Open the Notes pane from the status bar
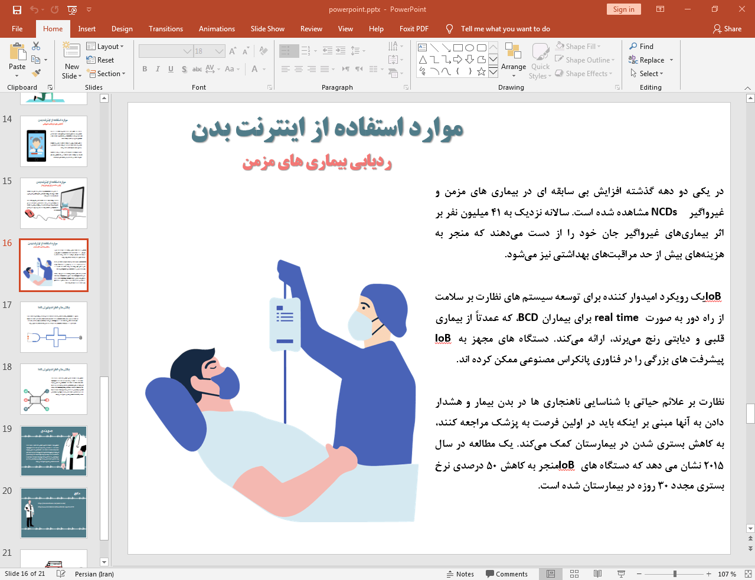The width and height of the screenshot is (755, 580). pyautogui.click(x=460, y=574)
